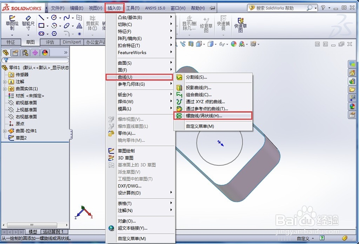
Task: Click the 快速草图 rapid sketch button
Action: click(241, 25)
